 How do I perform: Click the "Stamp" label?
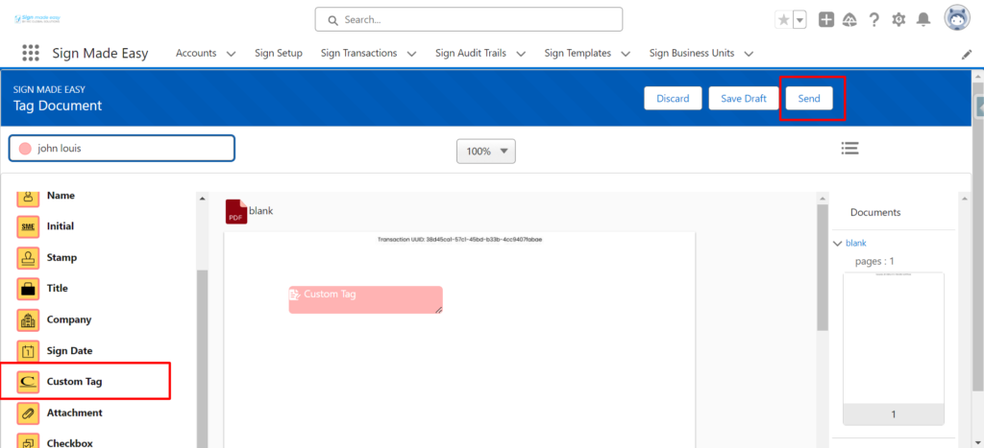pos(62,257)
